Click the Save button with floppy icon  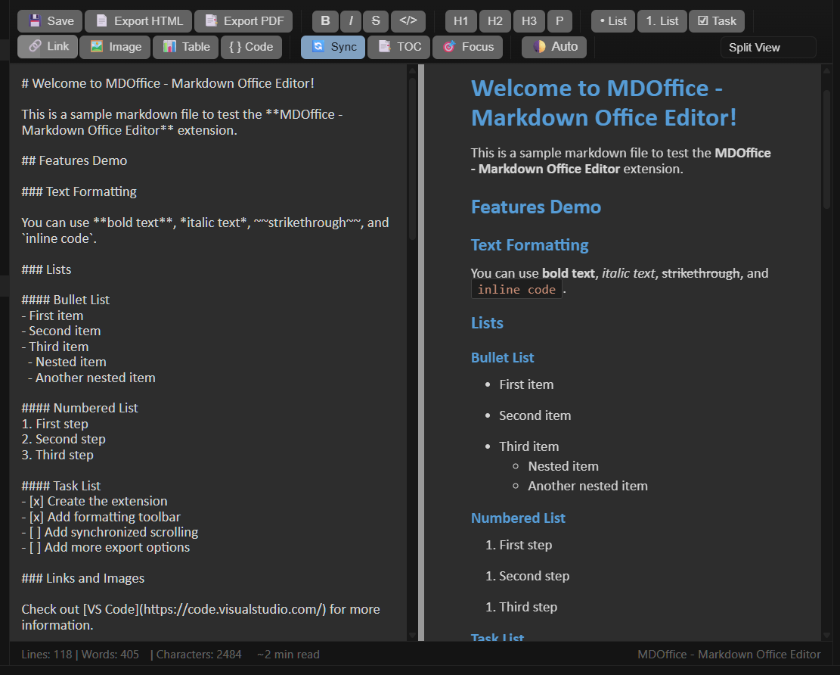tap(50, 21)
